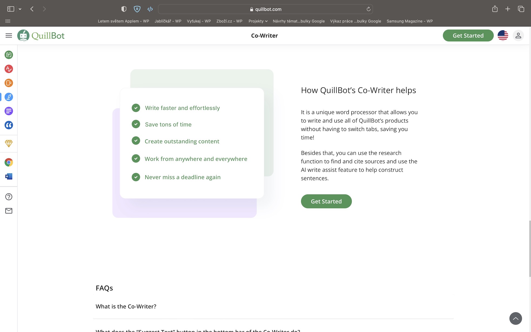Screen dimensions: 531x332
Task: Click the quillbot.com address bar
Action: pyautogui.click(x=265, y=9)
